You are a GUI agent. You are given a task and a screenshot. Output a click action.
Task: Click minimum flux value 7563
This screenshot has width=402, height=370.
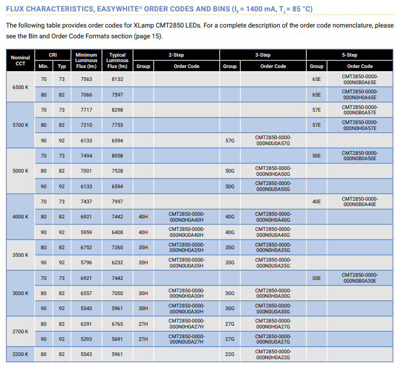(x=86, y=79)
